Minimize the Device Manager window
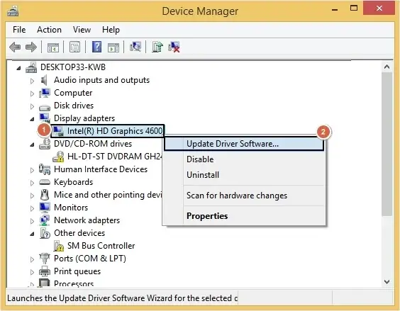This screenshot has height=311, width=400. point(335,10)
